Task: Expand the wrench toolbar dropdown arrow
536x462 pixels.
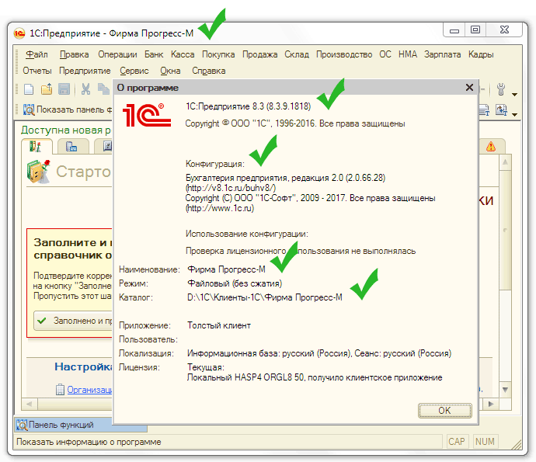Action: coord(514,94)
